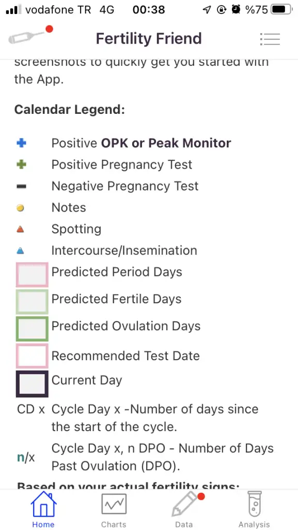Click the Recommended Test Date swatch
Viewport: 298px width, 530px height.
tap(32, 356)
